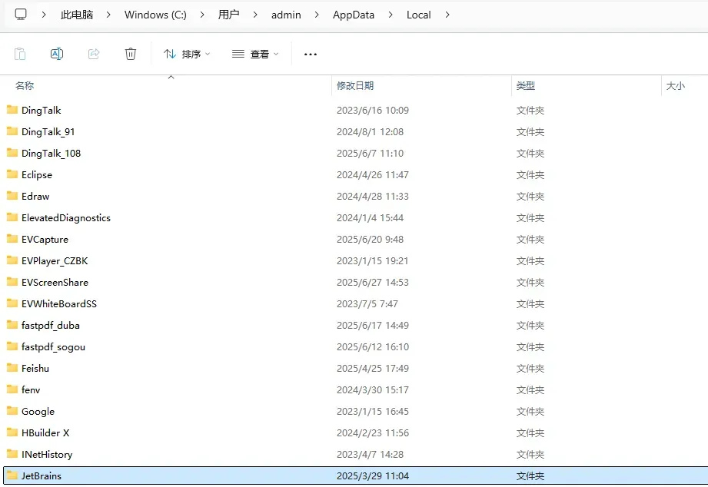Click the JetBrains folder icon
Image resolution: width=708 pixels, height=487 pixels.
(12, 475)
